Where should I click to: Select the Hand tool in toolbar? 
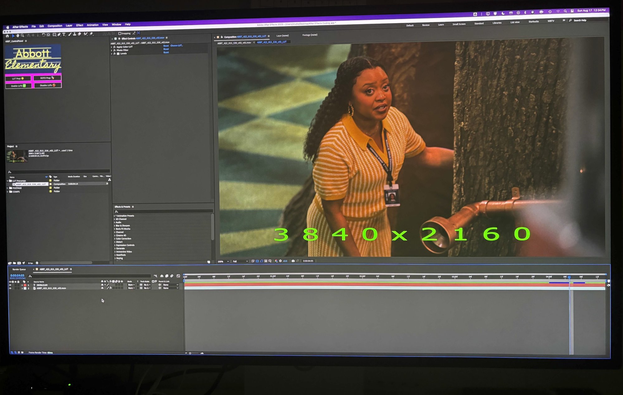[18, 35]
